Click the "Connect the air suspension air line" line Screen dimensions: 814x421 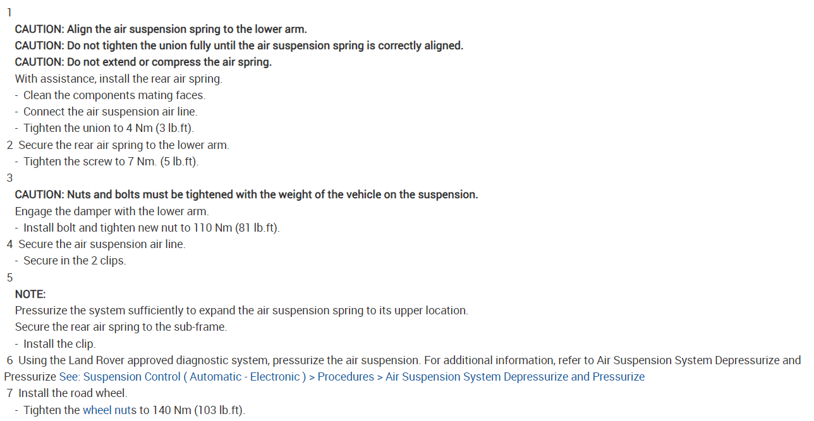point(110,112)
